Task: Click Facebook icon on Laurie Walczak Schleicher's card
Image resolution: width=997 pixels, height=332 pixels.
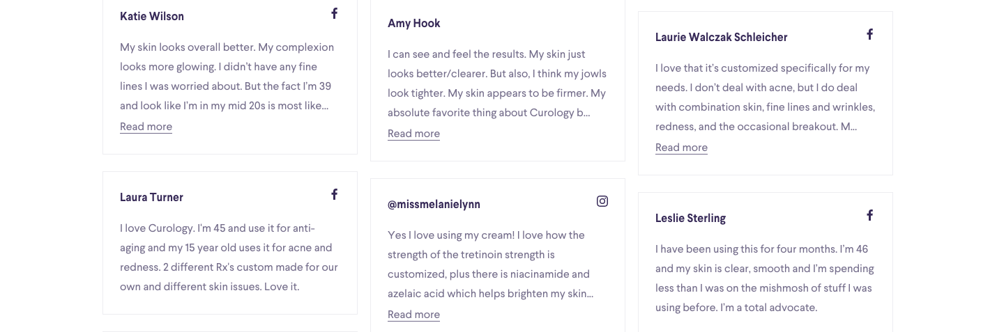Action: coord(870,34)
